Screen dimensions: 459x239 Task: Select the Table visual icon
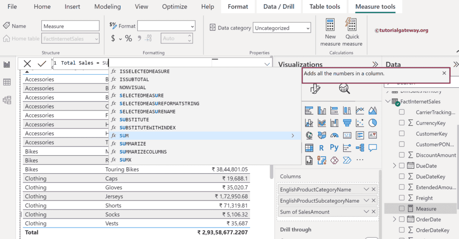(x=309, y=148)
